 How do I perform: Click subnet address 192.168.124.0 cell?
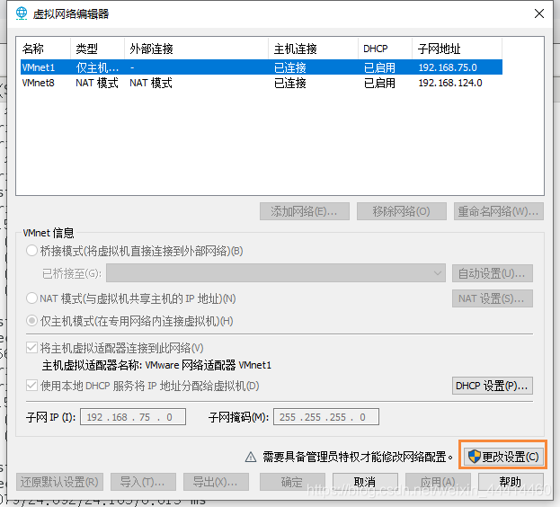pyautogui.click(x=450, y=83)
